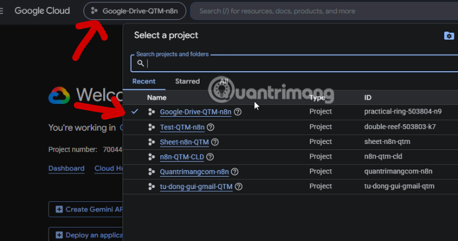Switch to the Starred tab
The height and width of the screenshot is (241, 458).
tap(188, 81)
